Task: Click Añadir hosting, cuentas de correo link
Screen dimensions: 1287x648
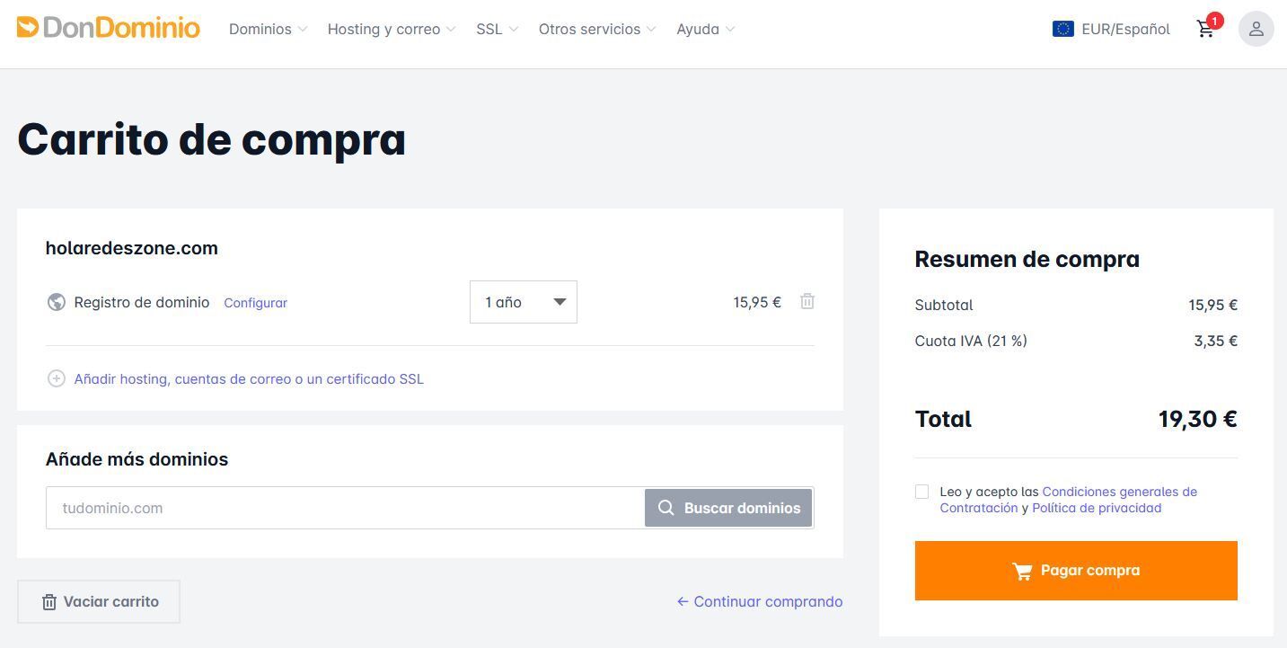Action: coord(249,379)
